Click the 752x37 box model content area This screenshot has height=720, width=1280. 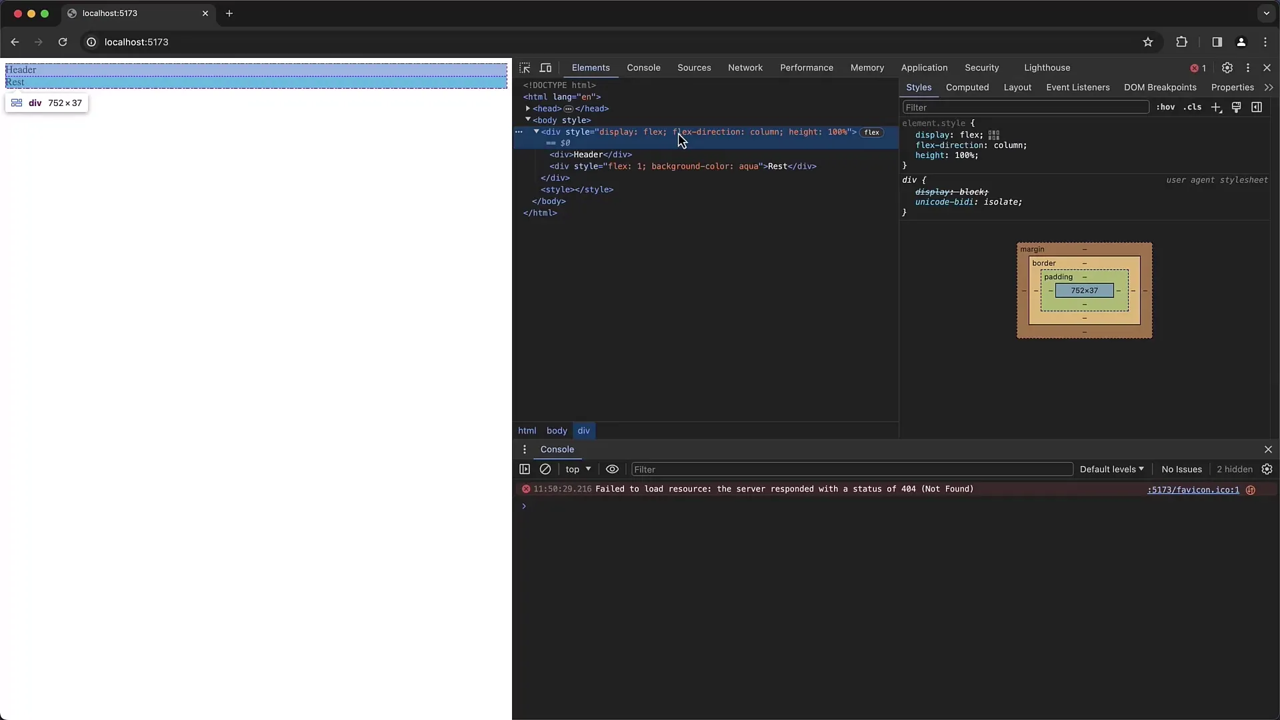pos(1084,290)
